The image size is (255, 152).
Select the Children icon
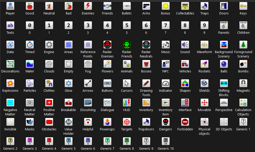(243, 26)
